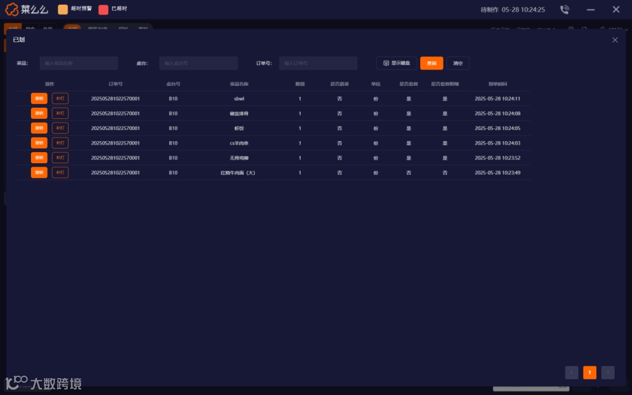Screen dimensions: 632x395
Task: Click dish name 无骨鸡柳
Action: [x=239, y=158]
